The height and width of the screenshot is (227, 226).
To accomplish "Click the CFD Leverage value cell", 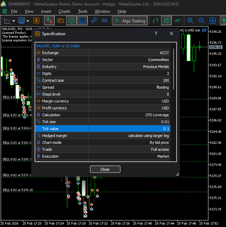I will [x=130, y=115].
